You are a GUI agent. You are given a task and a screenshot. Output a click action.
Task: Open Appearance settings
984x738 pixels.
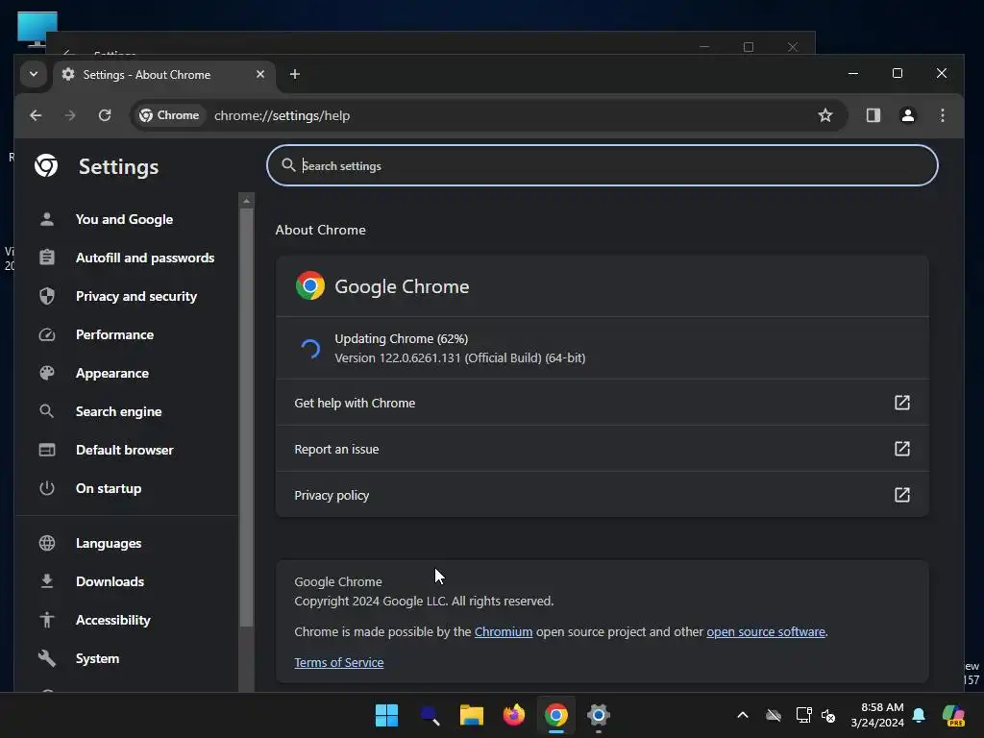click(x=112, y=373)
